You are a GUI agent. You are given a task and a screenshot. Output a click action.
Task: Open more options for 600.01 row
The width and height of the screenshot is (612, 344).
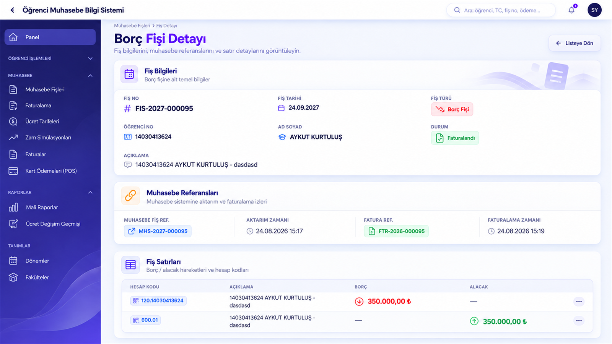tap(579, 321)
